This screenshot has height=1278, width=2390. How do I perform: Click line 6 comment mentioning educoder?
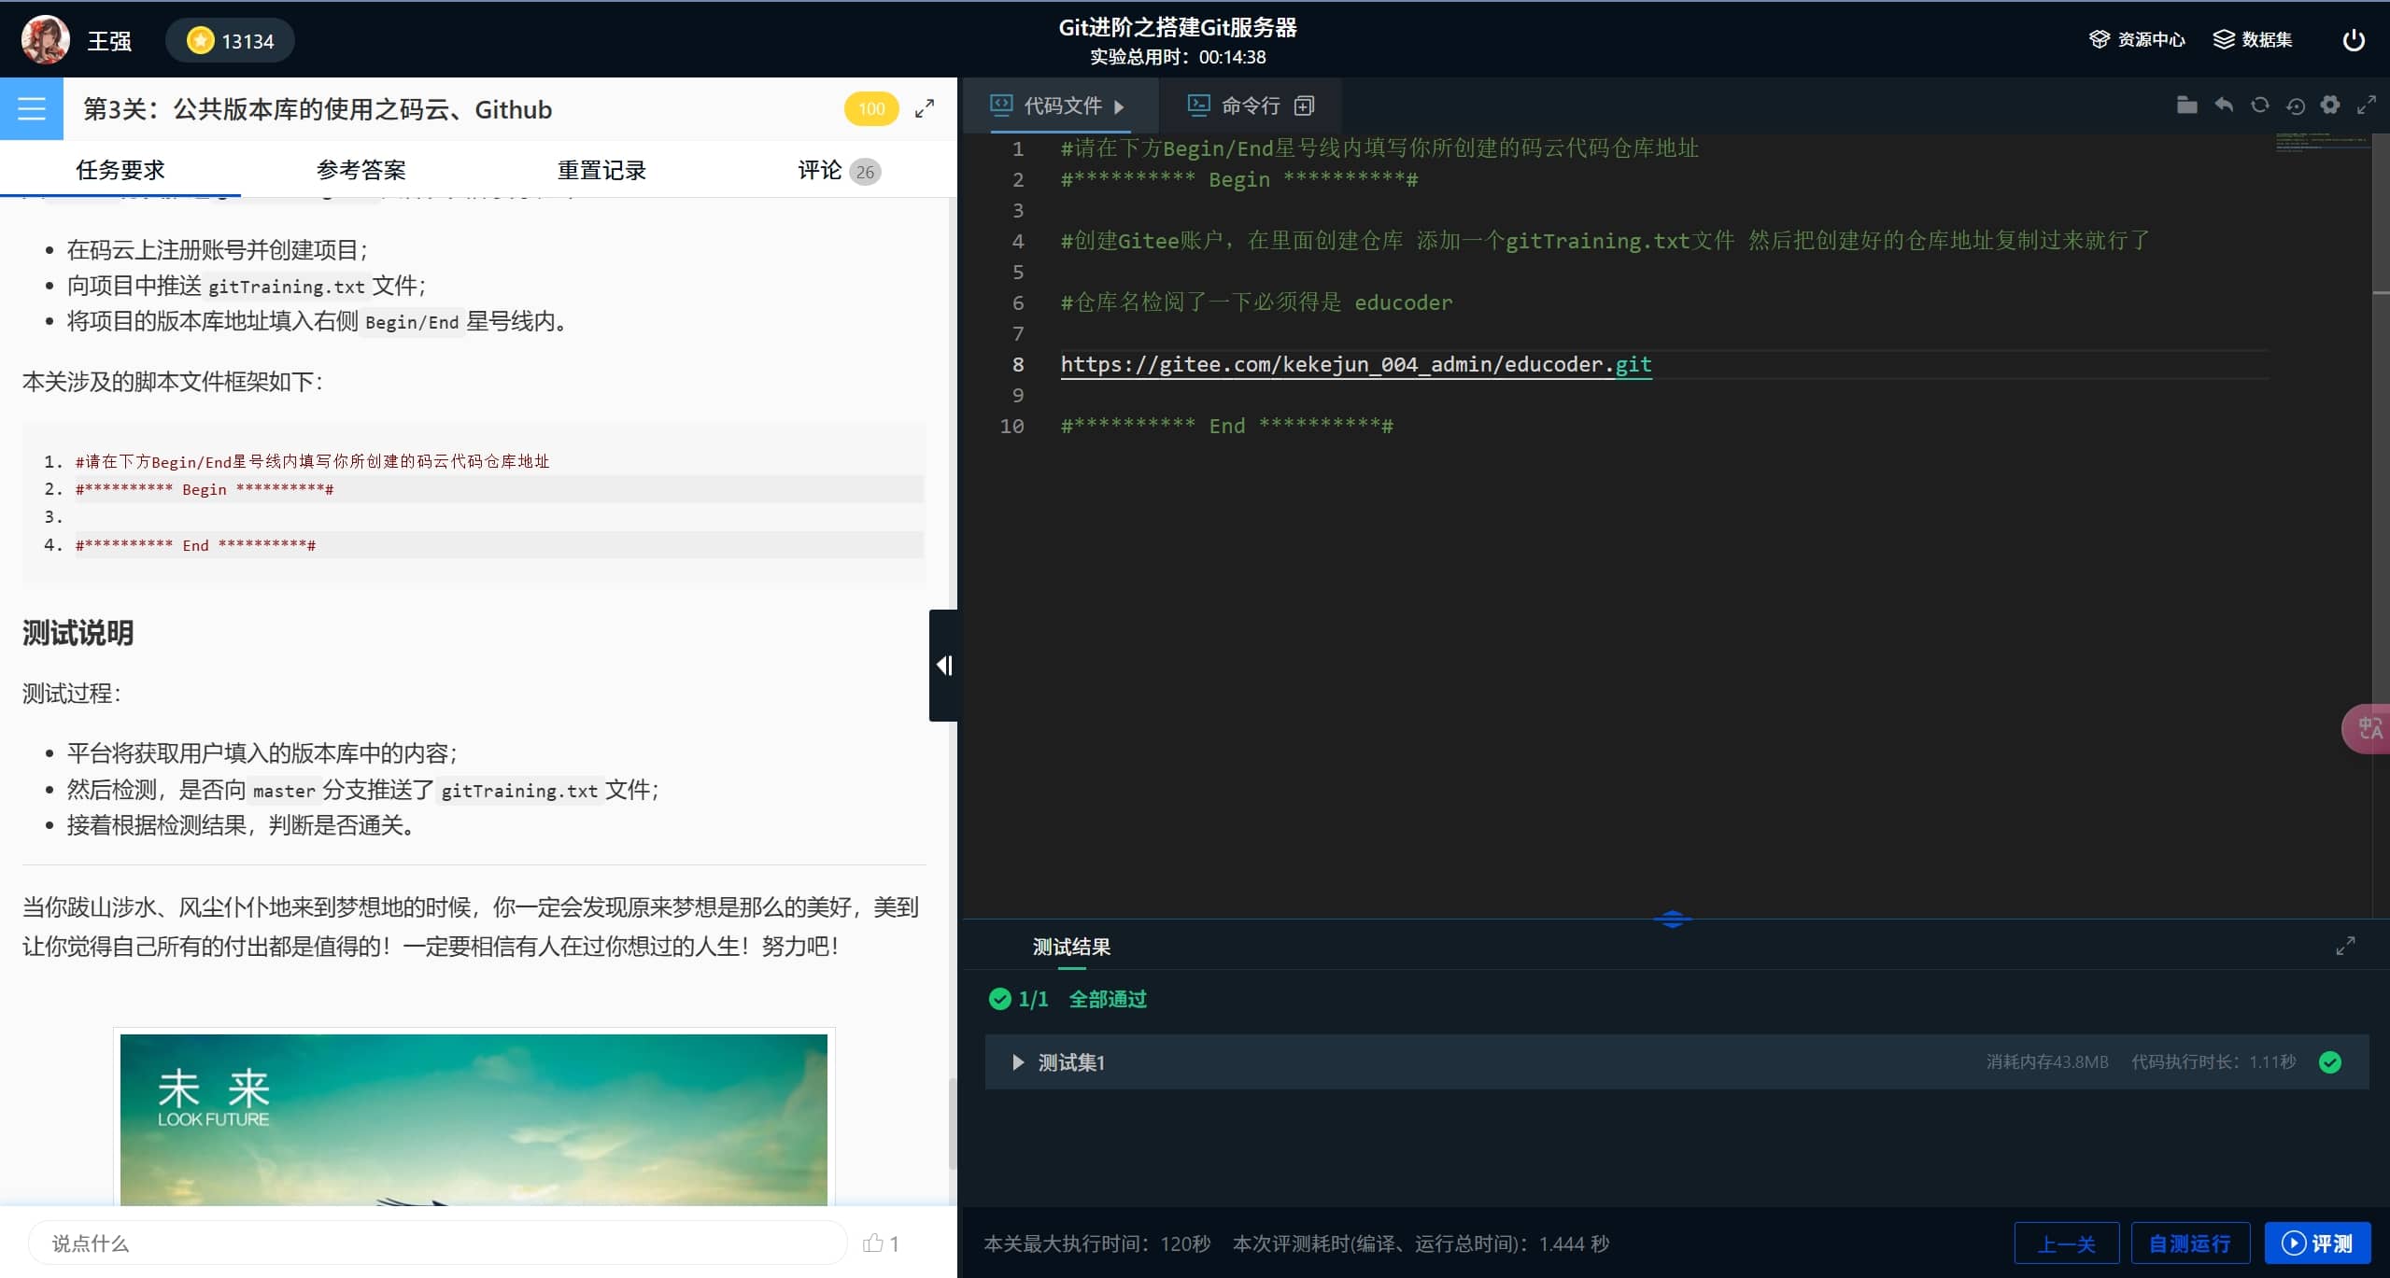1256,302
